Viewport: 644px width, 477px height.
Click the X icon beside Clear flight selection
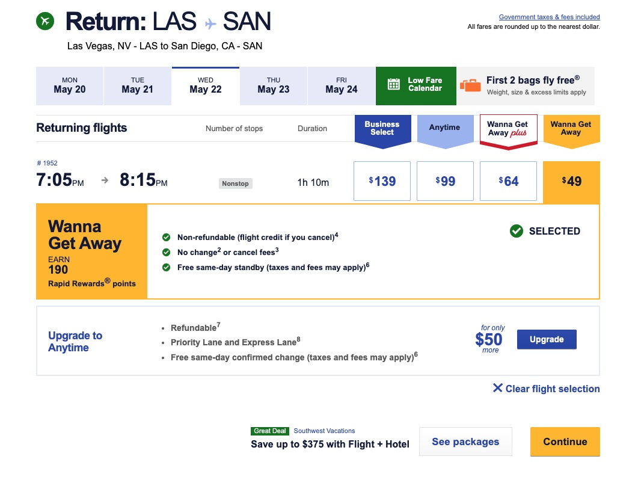point(497,389)
